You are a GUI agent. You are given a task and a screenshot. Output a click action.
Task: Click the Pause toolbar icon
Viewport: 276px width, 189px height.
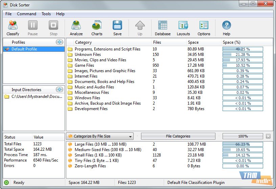[33, 25]
